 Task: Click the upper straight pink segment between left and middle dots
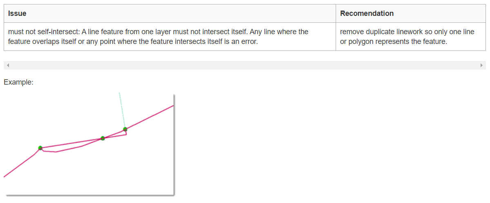(x=71, y=143)
